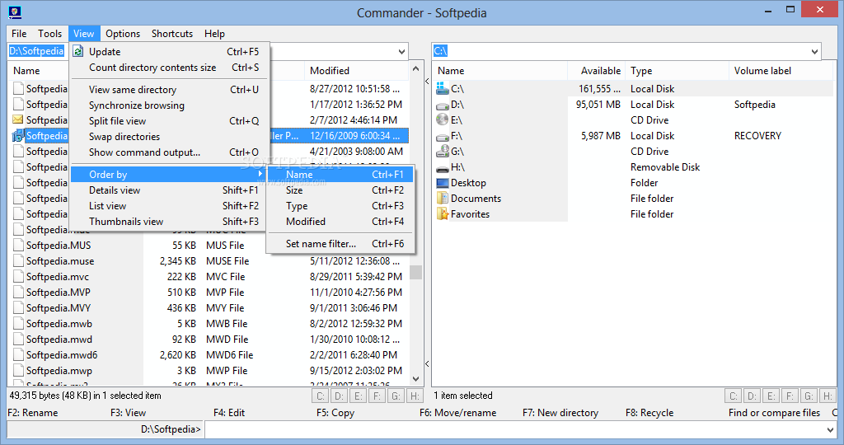Choose View same directory
Screen dimensions: 844x445
pyautogui.click(x=168, y=90)
